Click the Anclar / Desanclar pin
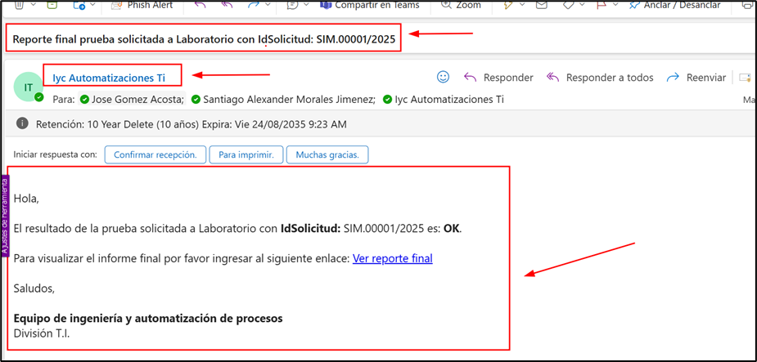Image resolution: width=757 pixels, height=362 pixels. (675, 5)
